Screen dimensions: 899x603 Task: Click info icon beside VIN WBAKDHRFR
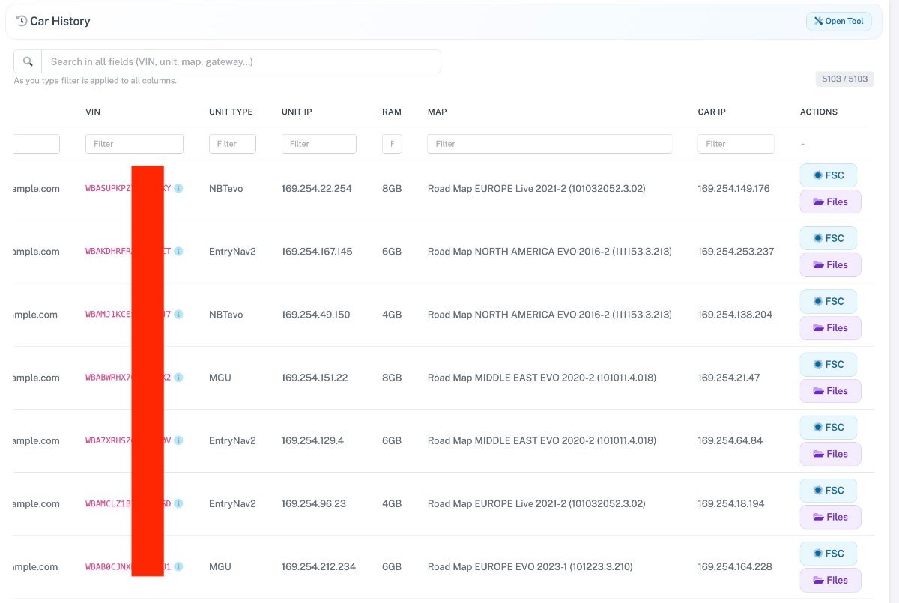(178, 252)
